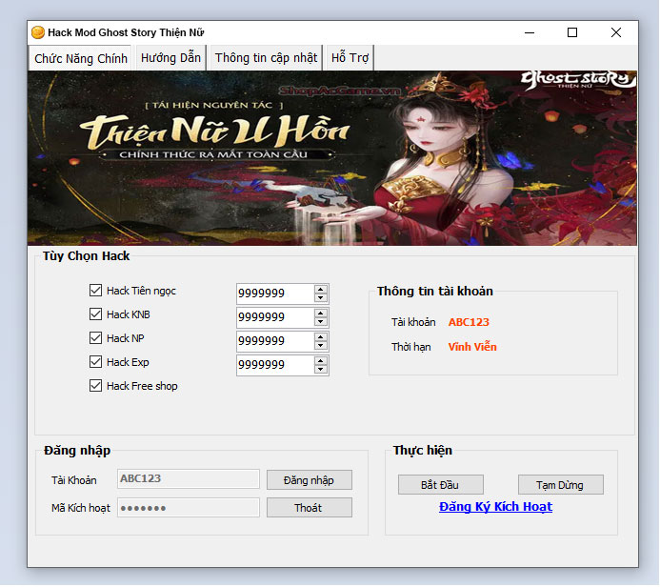
Task: Switch to the Chức Năng Chính tab
Action: 80,58
